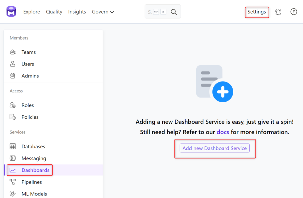Select the Policies icon
Image resolution: width=303 pixels, height=198 pixels.
tap(13, 117)
